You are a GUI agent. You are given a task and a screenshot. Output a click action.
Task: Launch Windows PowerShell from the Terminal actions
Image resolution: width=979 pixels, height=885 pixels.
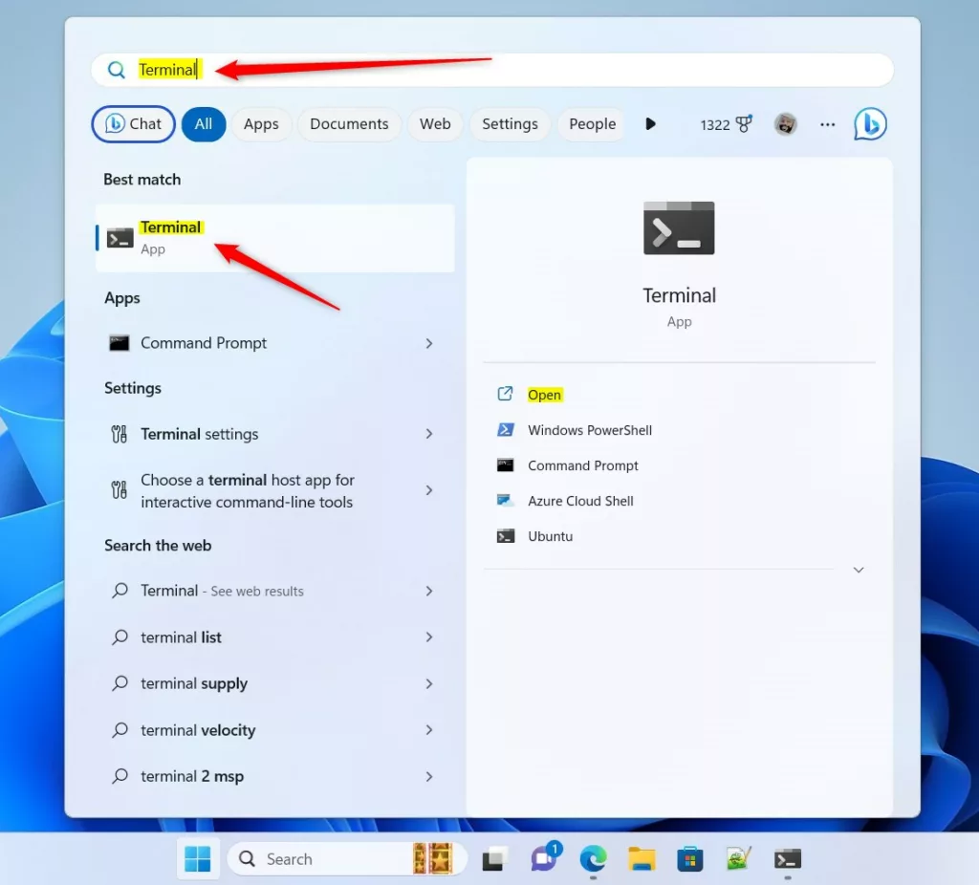pyautogui.click(x=589, y=430)
